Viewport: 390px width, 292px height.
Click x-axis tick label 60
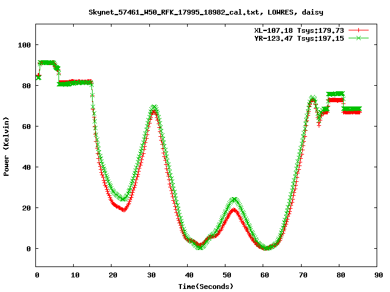265,275
